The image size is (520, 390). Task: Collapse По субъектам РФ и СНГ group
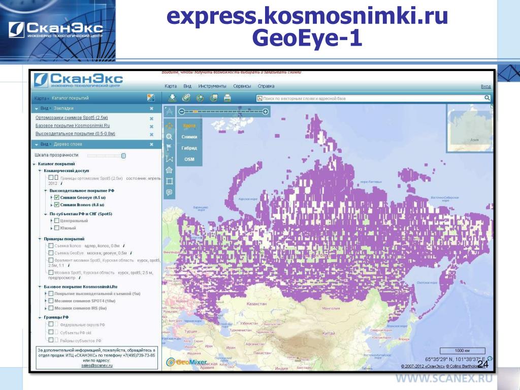46,214
